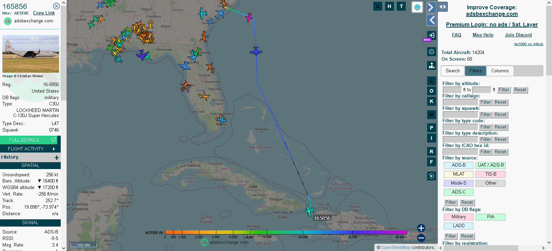552x251 pixels.
Task: Select the aircraft icon over Miami
Action: coord(222,119)
